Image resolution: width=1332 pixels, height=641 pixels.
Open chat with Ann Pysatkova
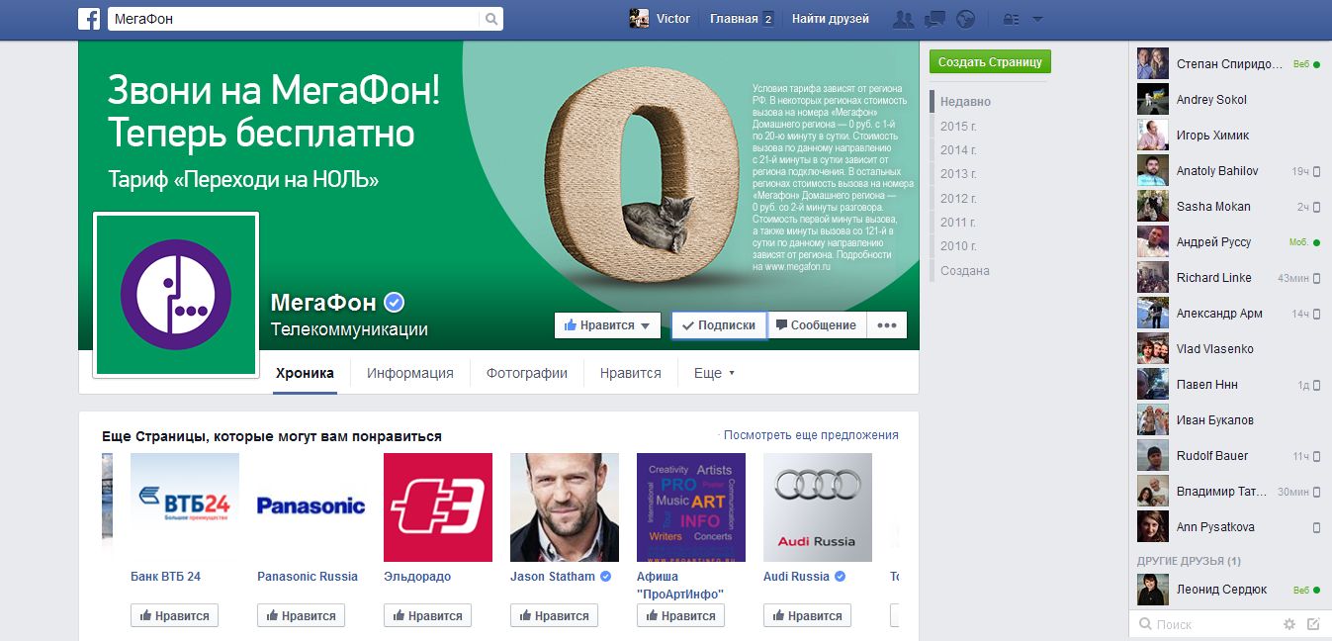click(1229, 527)
